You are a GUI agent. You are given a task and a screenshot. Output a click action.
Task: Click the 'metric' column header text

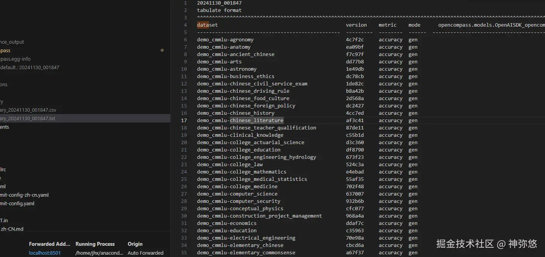pyautogui.click(x=387, y=25)
